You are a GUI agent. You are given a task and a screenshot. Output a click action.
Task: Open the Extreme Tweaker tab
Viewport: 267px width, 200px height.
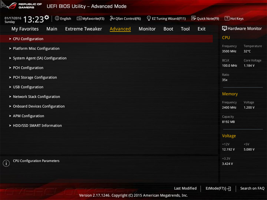pyautogui.click(x=83, y=29)
